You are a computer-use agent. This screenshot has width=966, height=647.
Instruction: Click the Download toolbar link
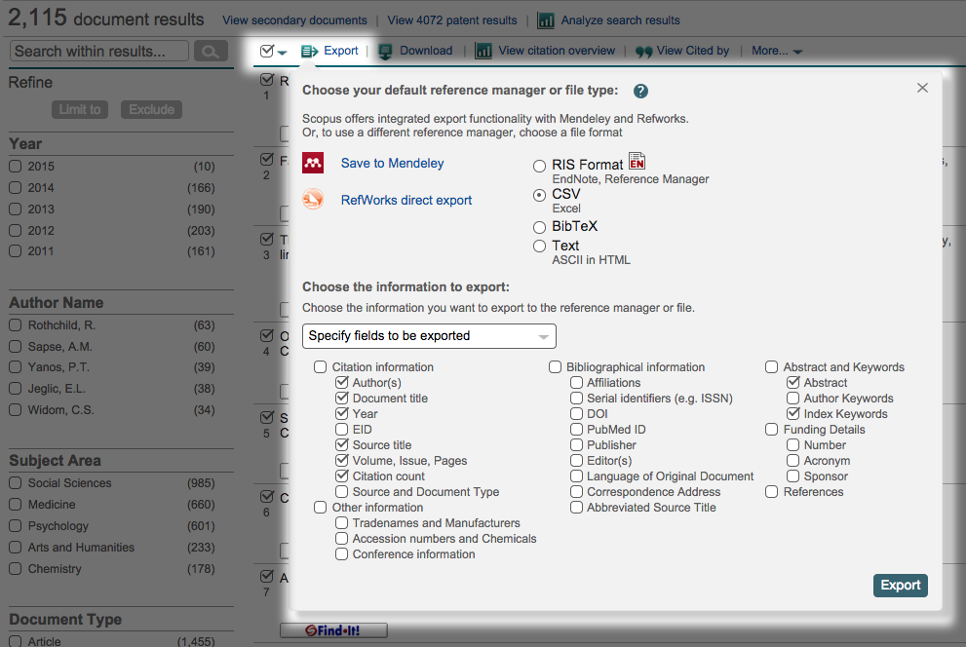click(x=426, y=51)
